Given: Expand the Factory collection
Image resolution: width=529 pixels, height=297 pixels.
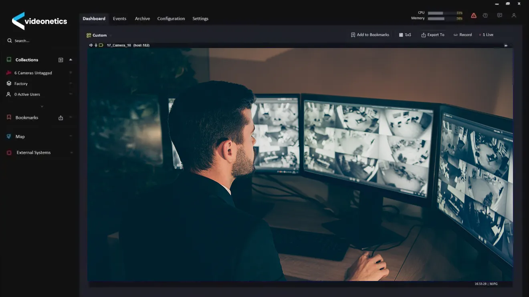Looking at the screenshot, I should pyautogui.click(x=71, y=84).
